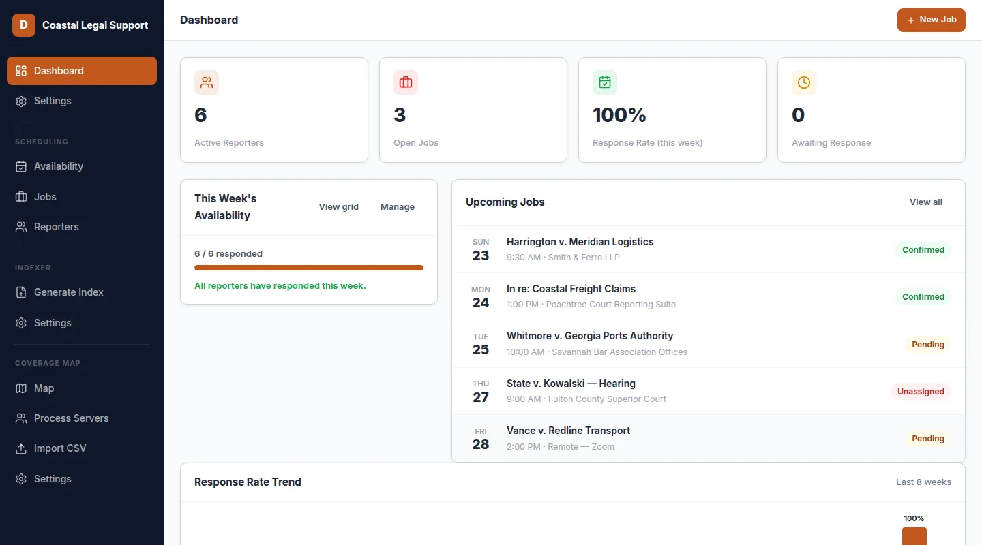Screen dimensions: 982x545
Task: Go to Reporters in the sidebar
Action: point(82,227)
